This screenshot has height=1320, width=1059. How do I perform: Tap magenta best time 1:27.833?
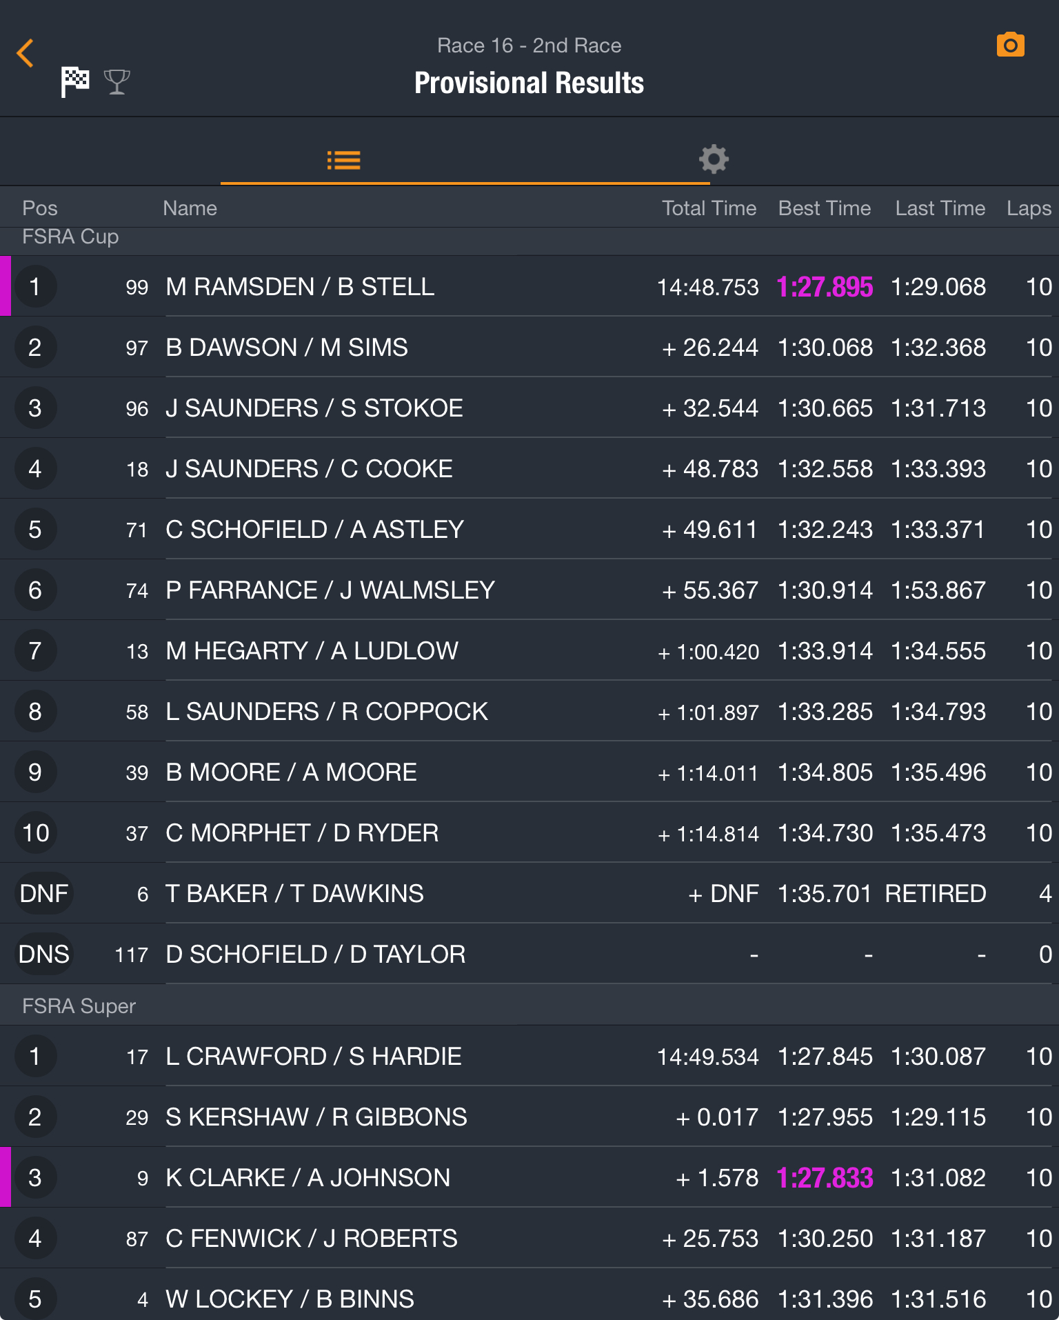click(825, 1178)
